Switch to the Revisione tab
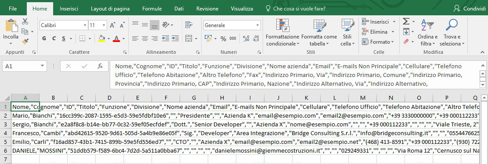This screenshot has width=488, height=164. (x=207, y=9)
